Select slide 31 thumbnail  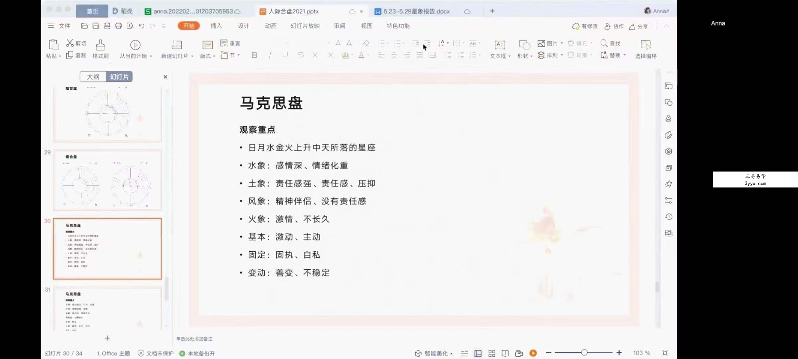[107, 309]
